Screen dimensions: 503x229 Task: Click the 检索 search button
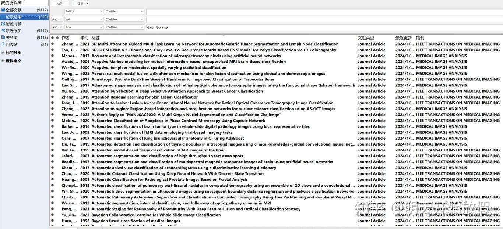click(60, 3)
